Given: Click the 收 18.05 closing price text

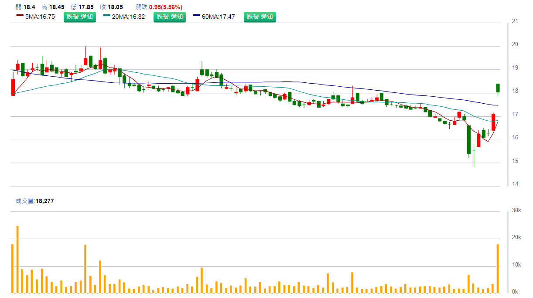Looking at the screenshot, I should coord(111,7).
